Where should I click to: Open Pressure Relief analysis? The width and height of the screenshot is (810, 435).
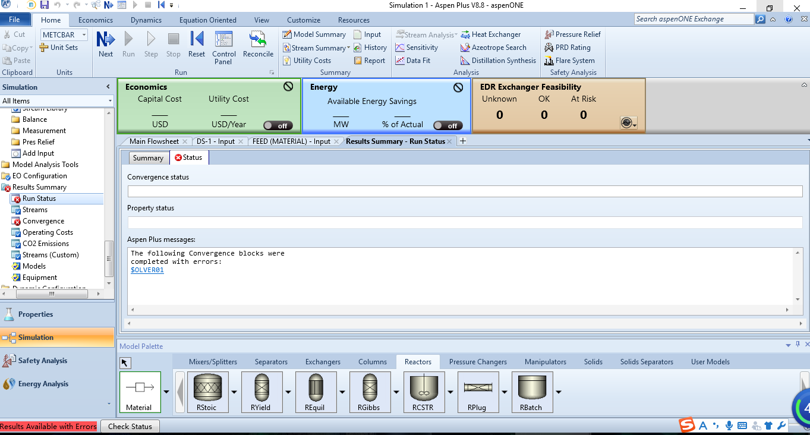(573, 34)
